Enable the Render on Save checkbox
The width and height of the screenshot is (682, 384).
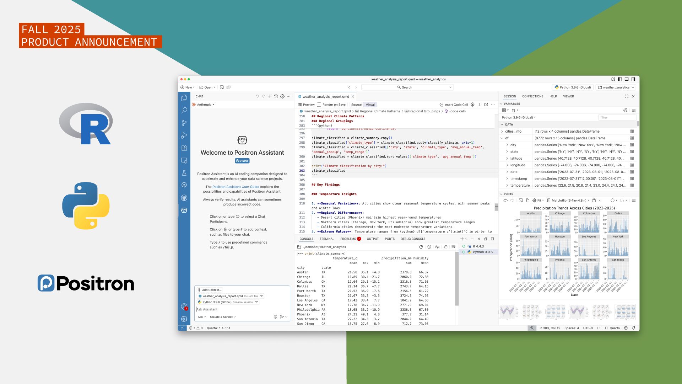point(319,105)
